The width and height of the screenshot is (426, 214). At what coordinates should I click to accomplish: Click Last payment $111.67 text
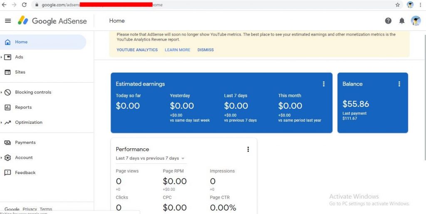tap(354, 116)
